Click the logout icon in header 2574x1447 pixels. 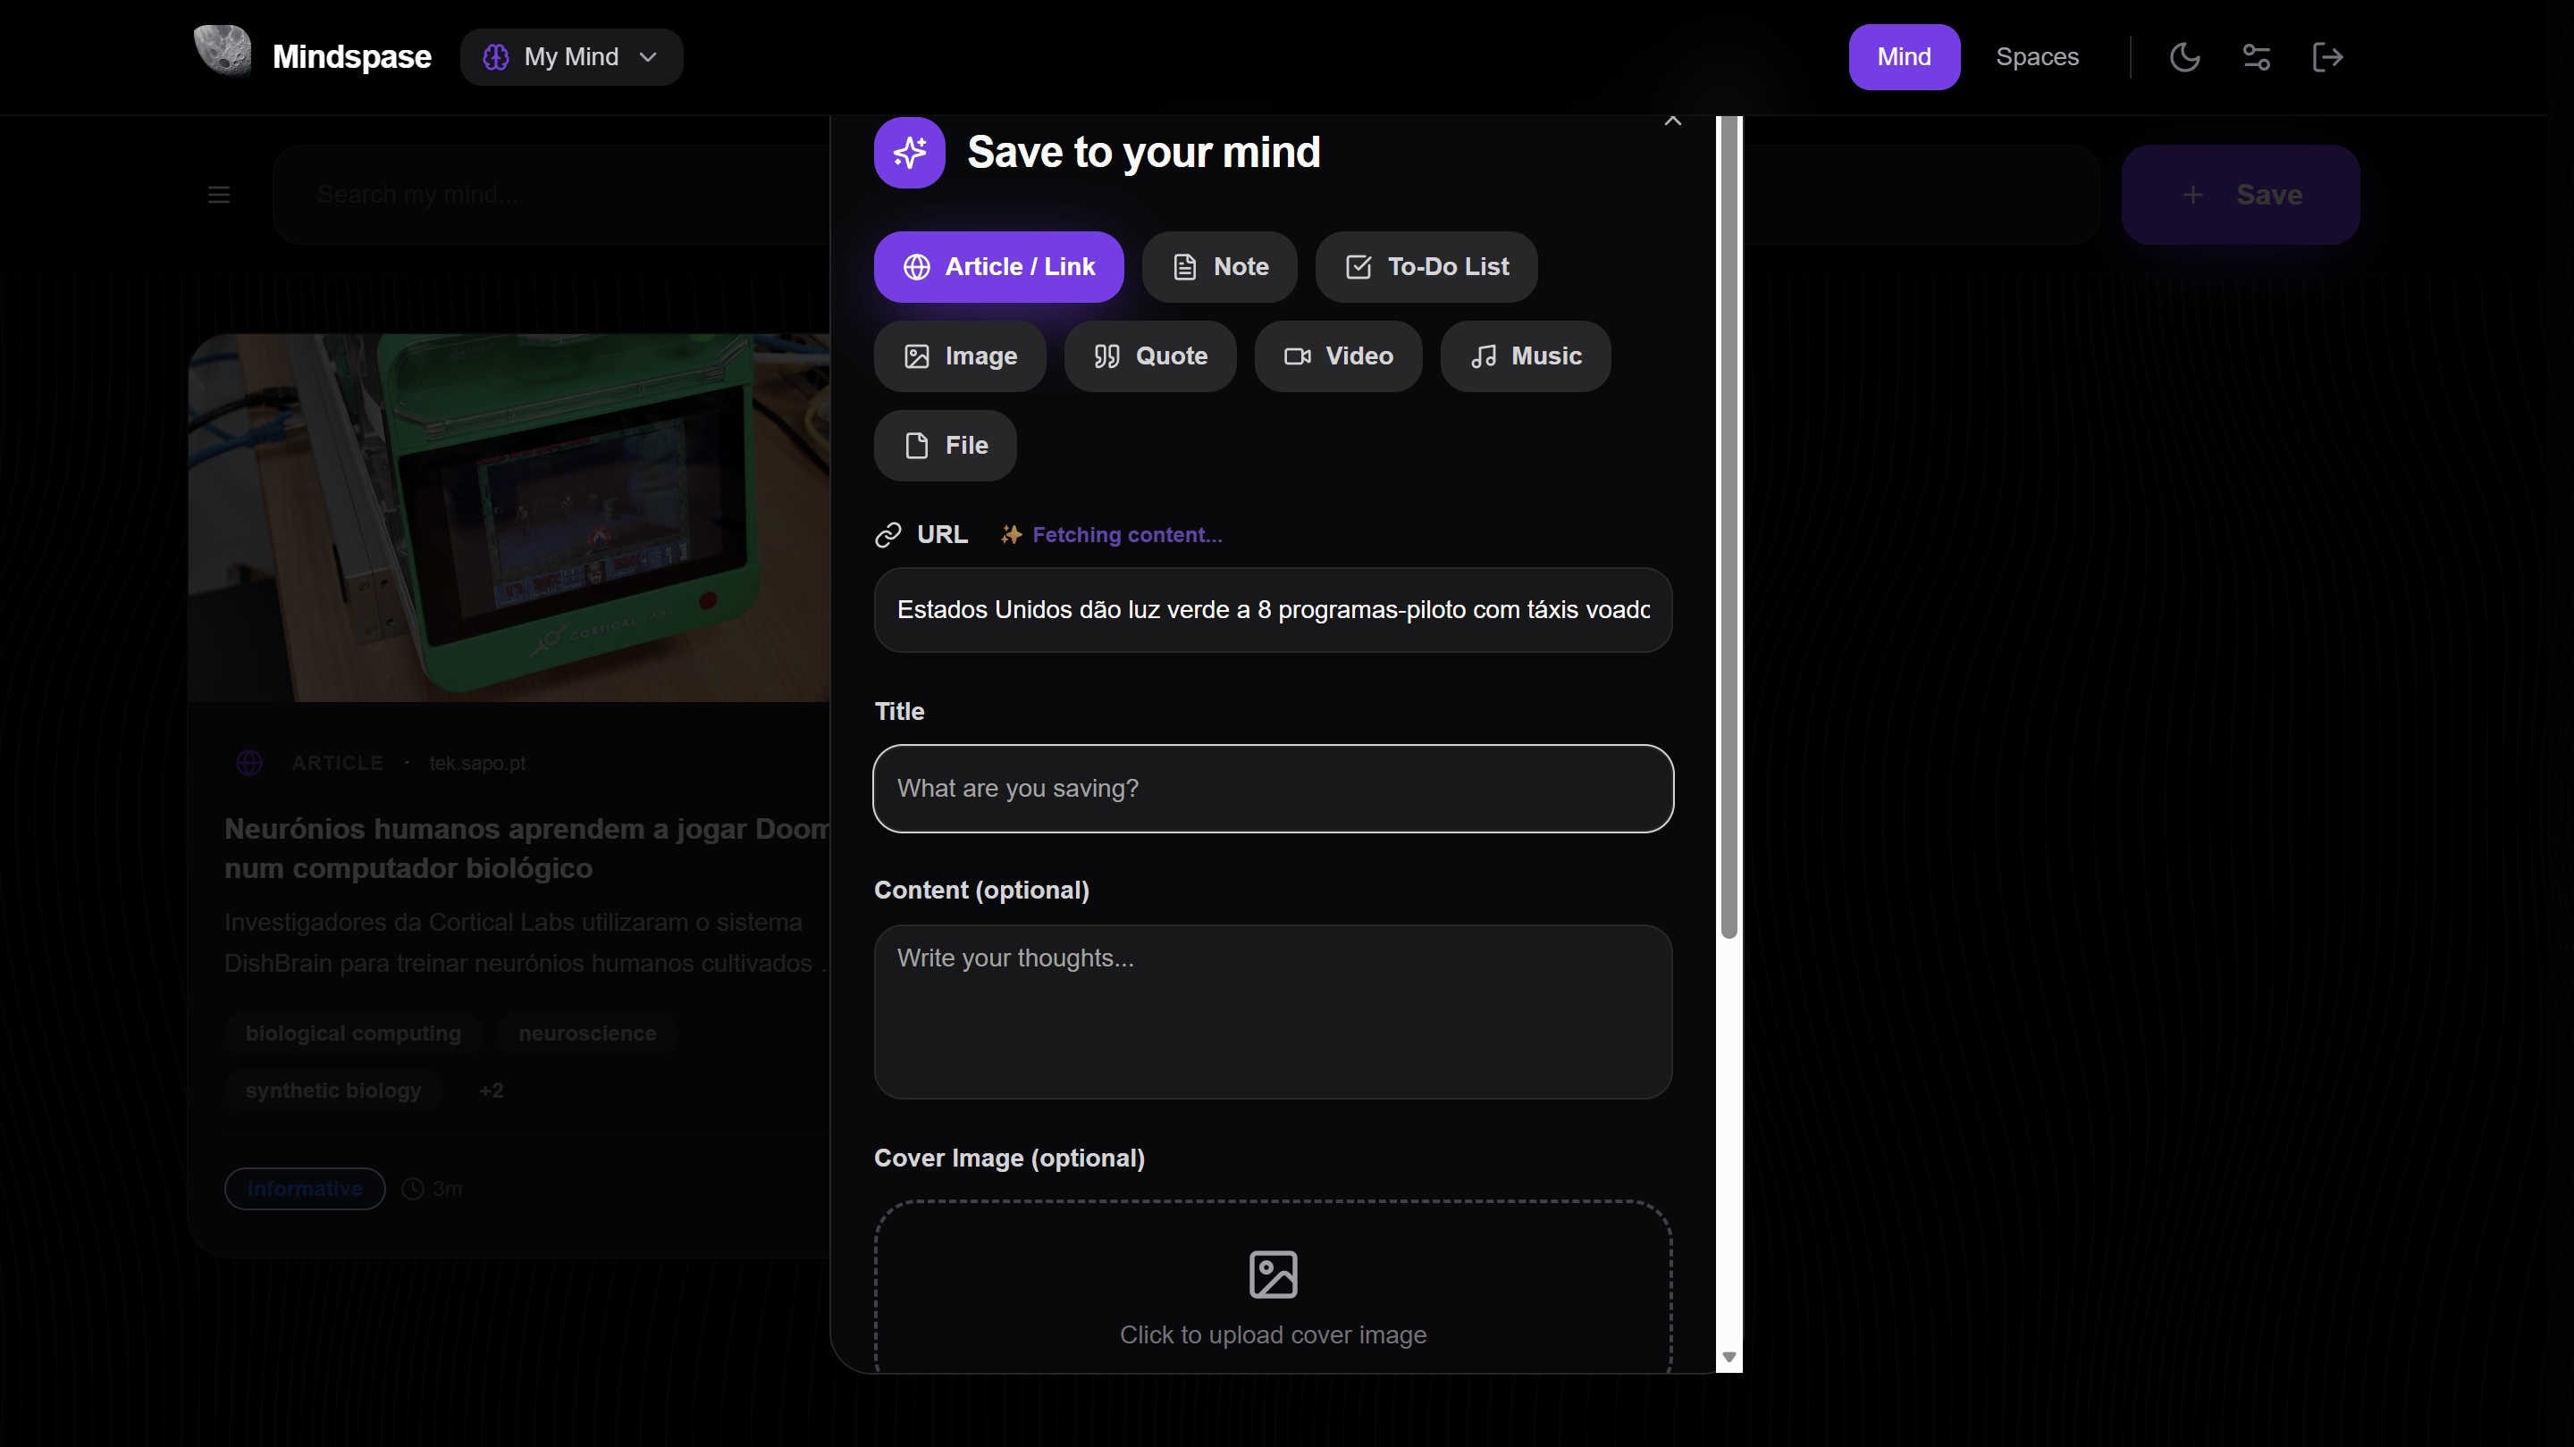[x=2327, y=57]
